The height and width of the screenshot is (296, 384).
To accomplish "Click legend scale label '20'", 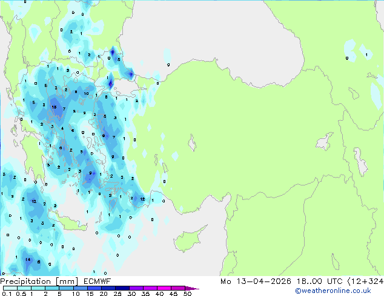I will [104, 294].
